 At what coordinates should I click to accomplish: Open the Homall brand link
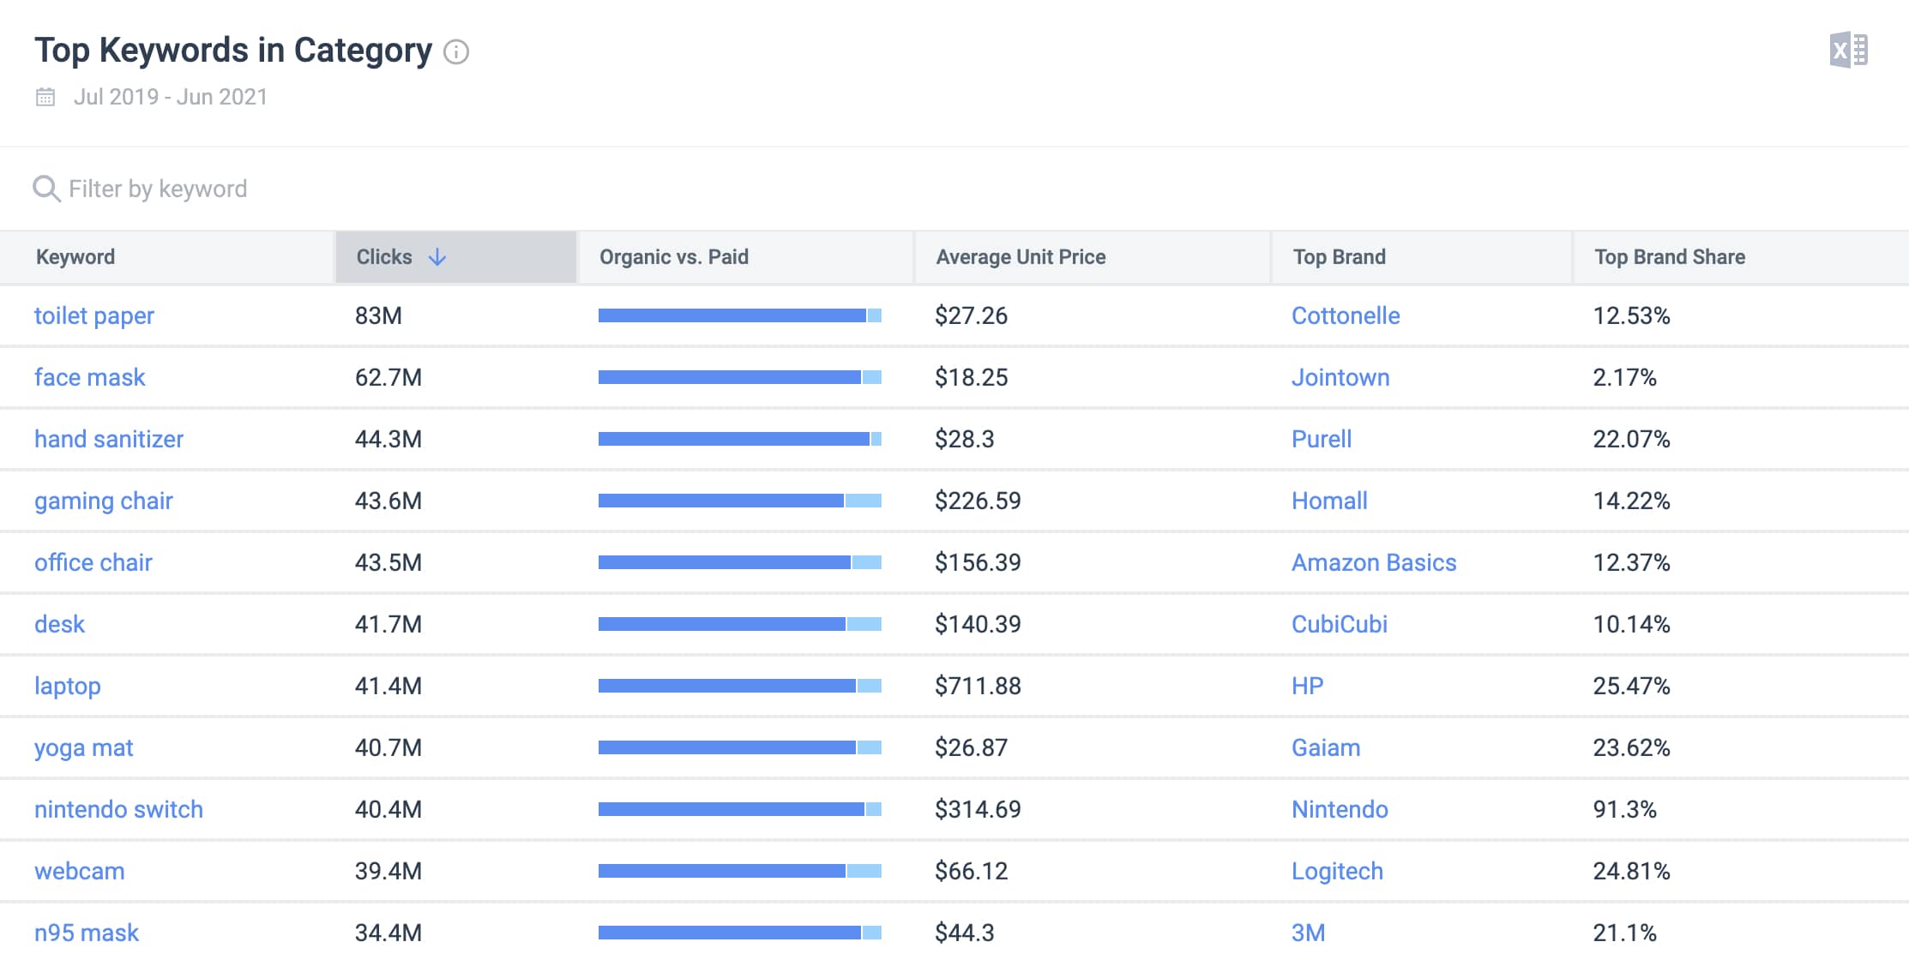[x=1329, y=501]
